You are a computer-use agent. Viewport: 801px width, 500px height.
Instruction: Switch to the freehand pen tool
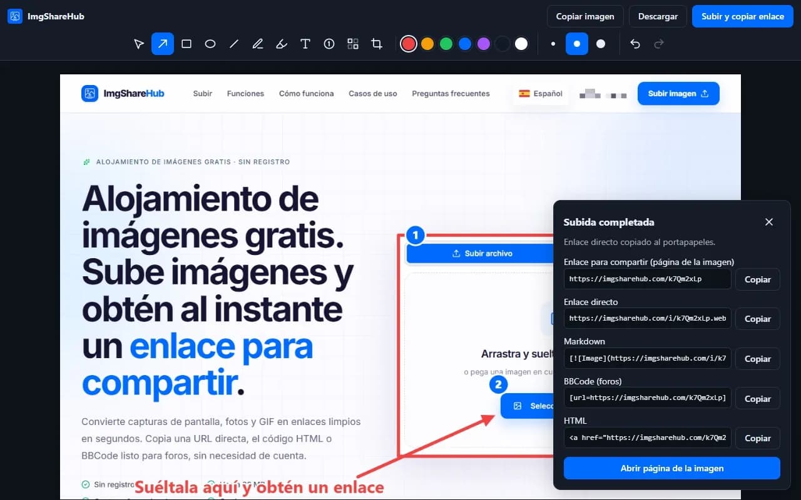[258, 44]
